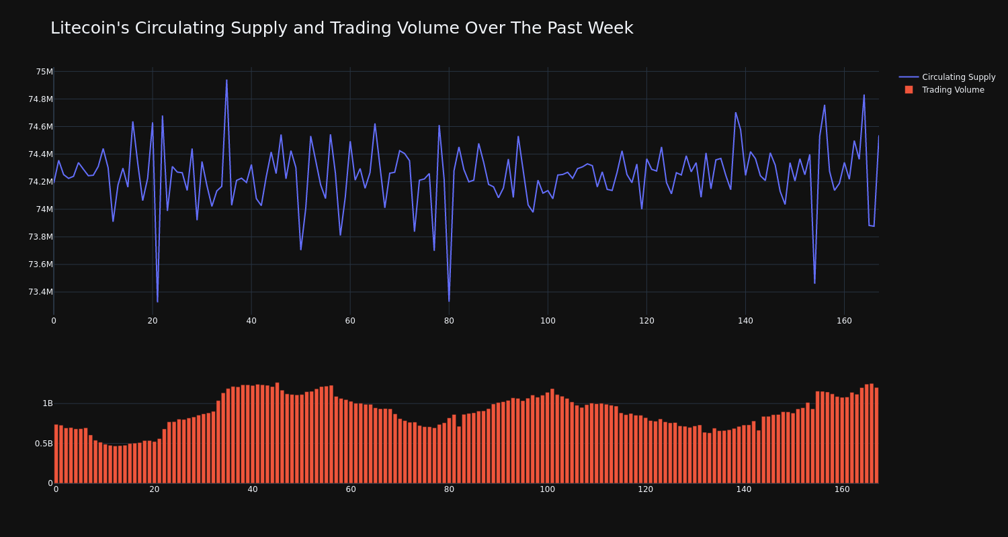Click the 73.6M y-axis label
The height and width of the screenshot is (537, 1008).
(x=40, y=264)
